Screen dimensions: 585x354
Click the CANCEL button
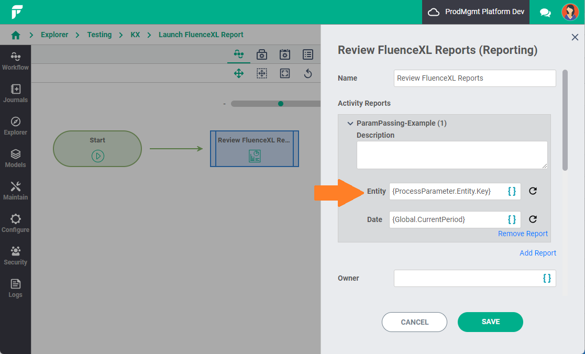[414, 322]
